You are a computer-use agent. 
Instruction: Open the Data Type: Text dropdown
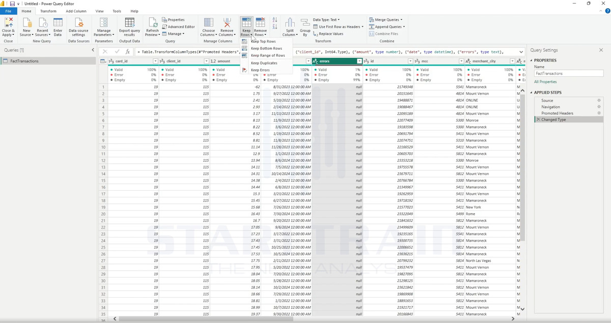(326, 20)
